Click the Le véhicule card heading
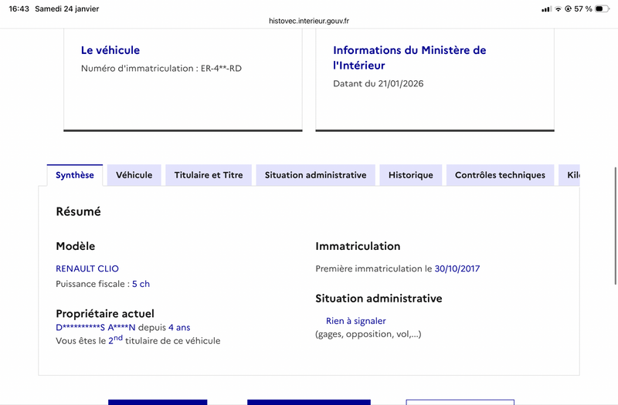The width and height of the screenshot is (618, 405). point(110,50)
